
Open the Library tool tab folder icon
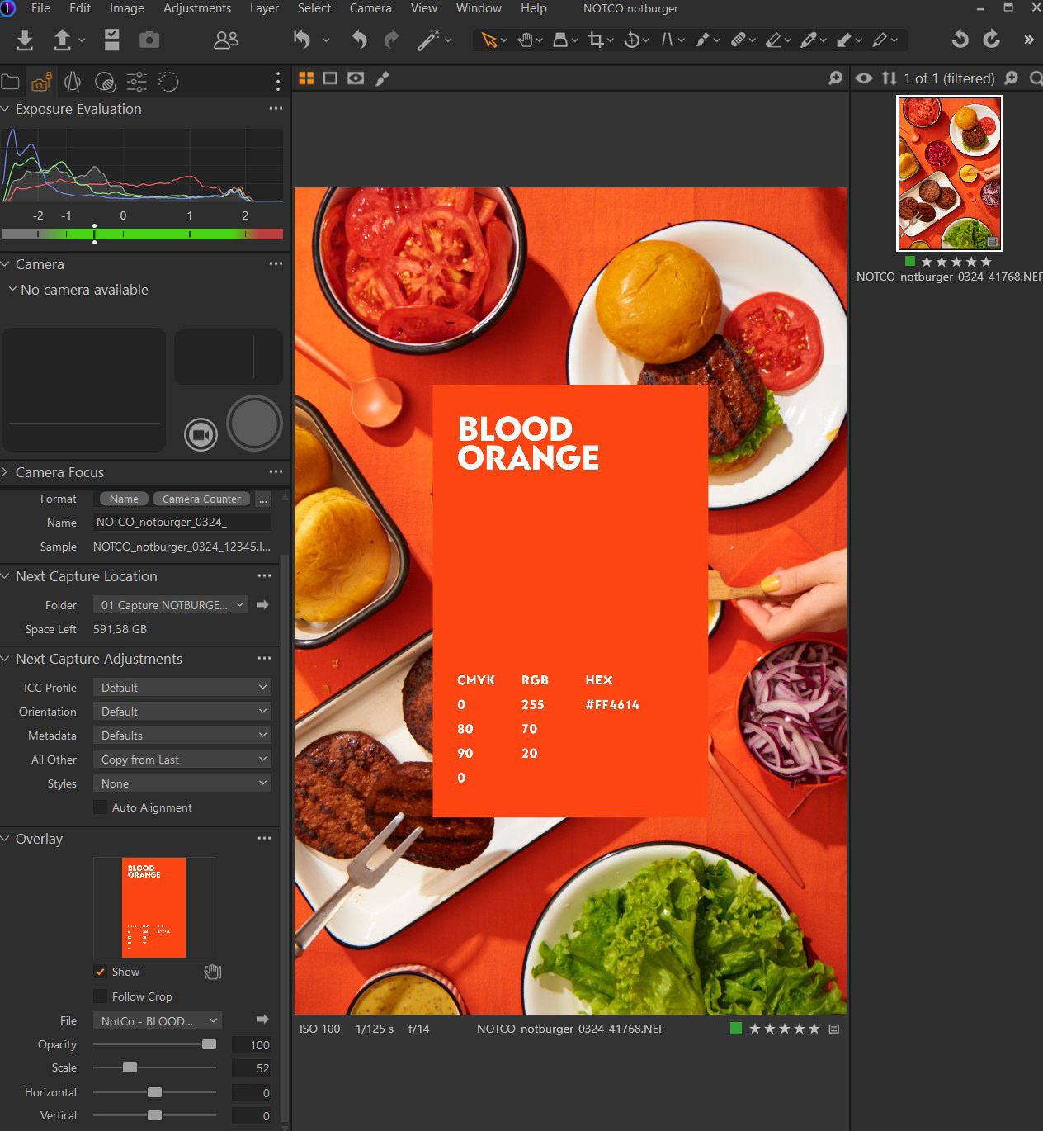(10, 82)
